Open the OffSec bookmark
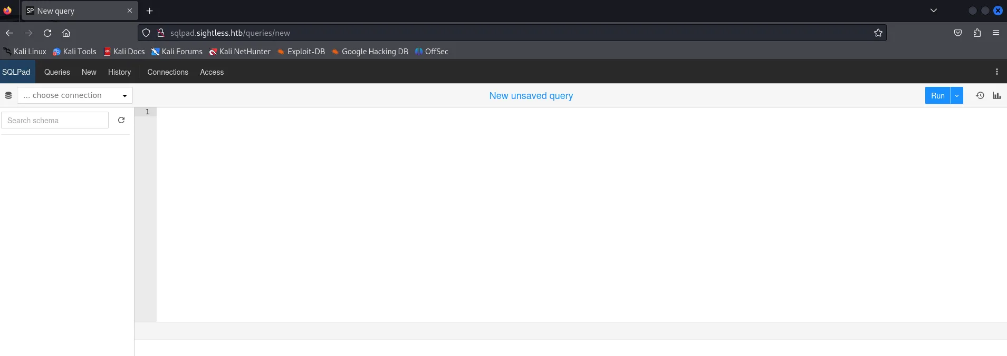Image resolution: width=1007 pixels, height=356 pixels. pos(431,51)
